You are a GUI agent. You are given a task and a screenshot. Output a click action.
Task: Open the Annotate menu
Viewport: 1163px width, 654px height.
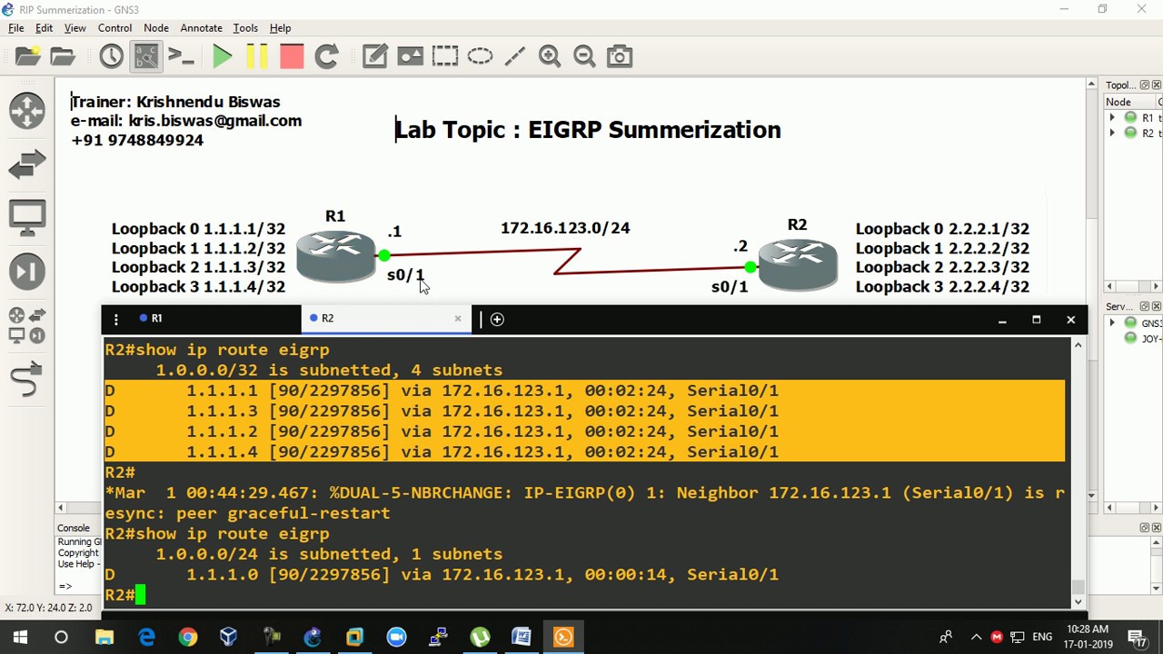pyautogui.click(x=201, y=28)
